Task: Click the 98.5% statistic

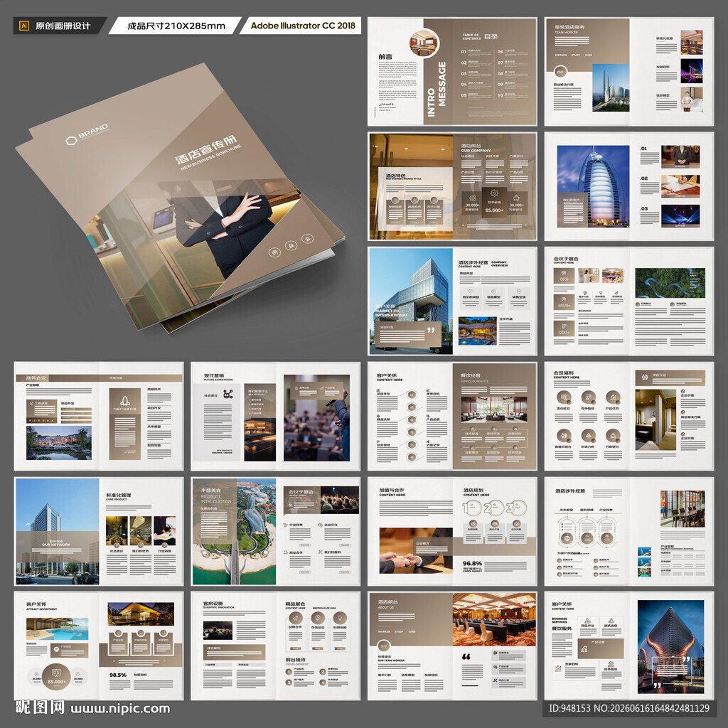Action: click(x=118, y=675)
